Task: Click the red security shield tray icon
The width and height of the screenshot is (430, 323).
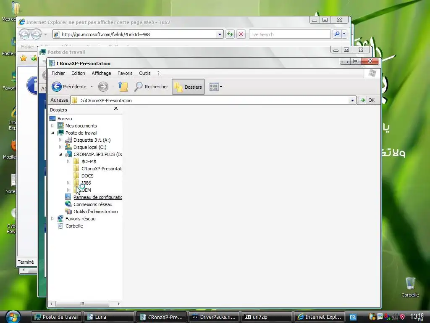Action: [402, 317]
